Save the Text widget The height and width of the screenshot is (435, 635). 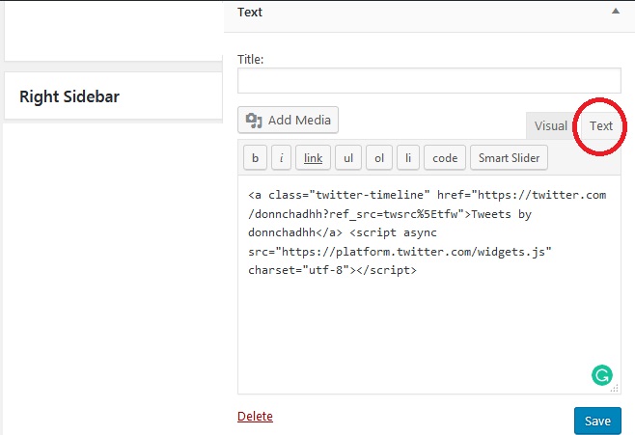(597, 421)
